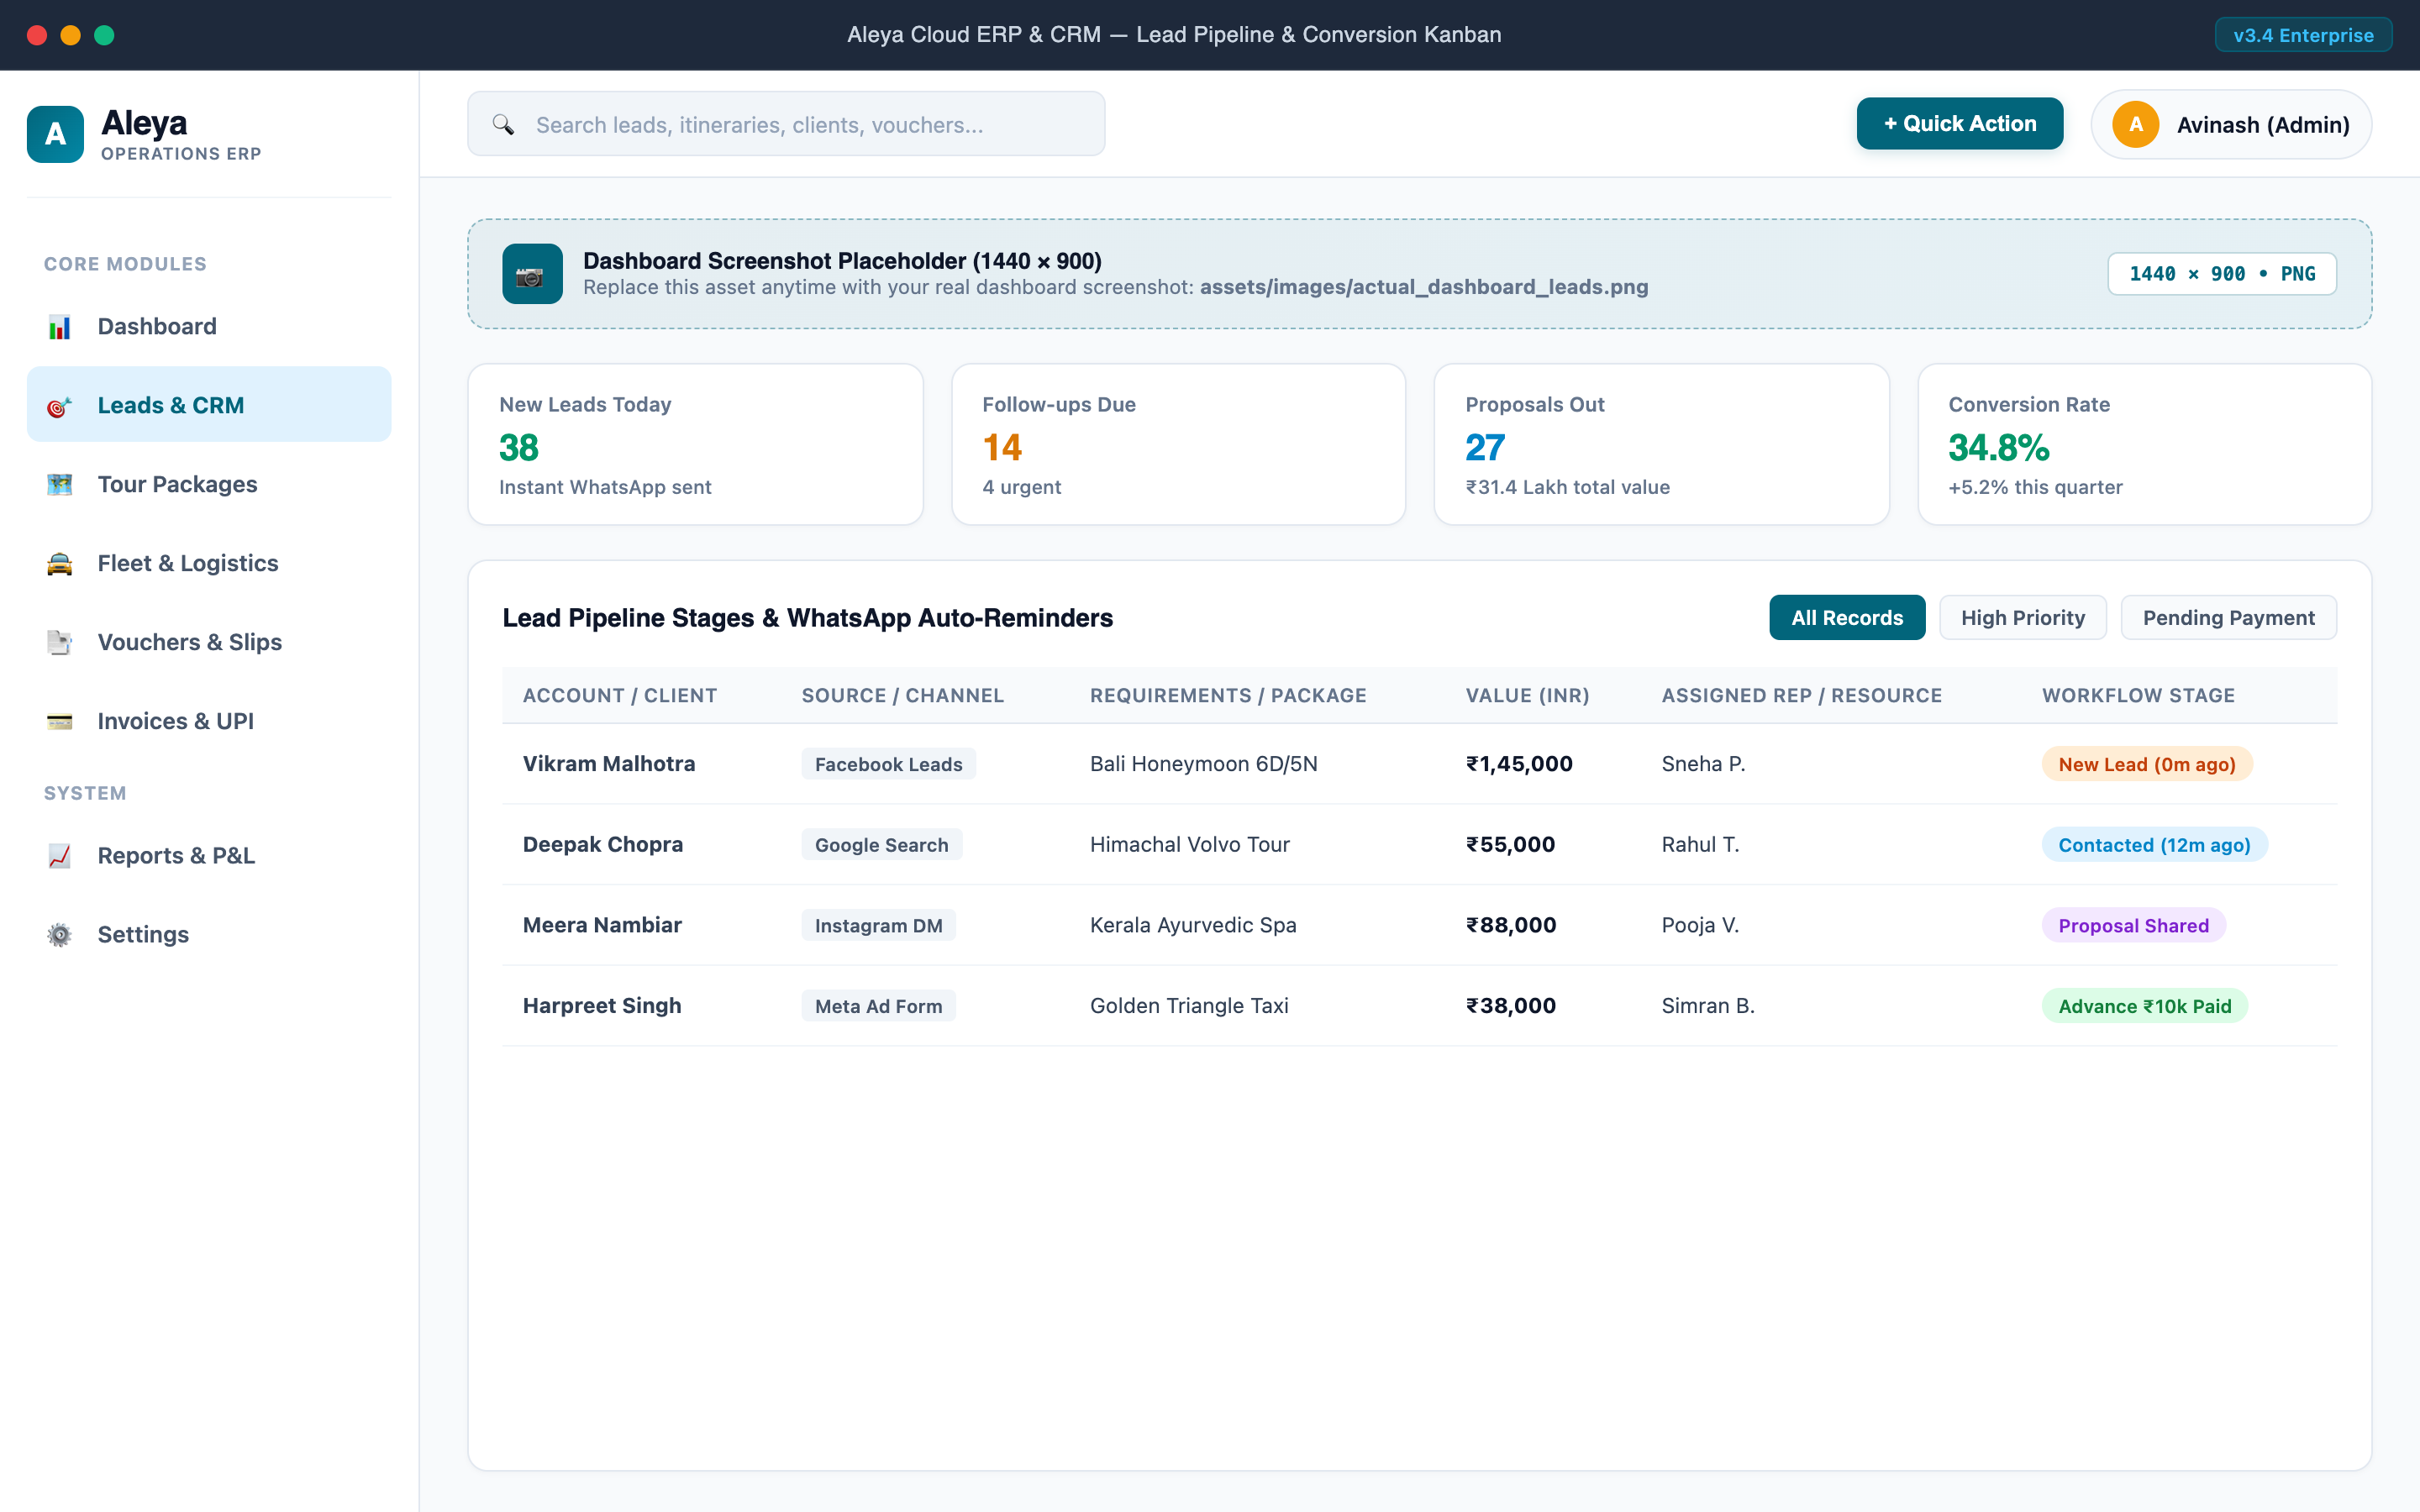2420x1512 pixels.
Task: Click the Tour Packages map icon
Action: pos(59,485)
